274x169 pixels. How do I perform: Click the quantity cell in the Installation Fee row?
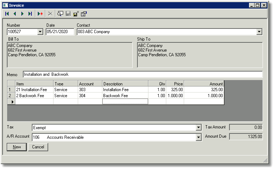pyautogui.click(x=157, y=90)
